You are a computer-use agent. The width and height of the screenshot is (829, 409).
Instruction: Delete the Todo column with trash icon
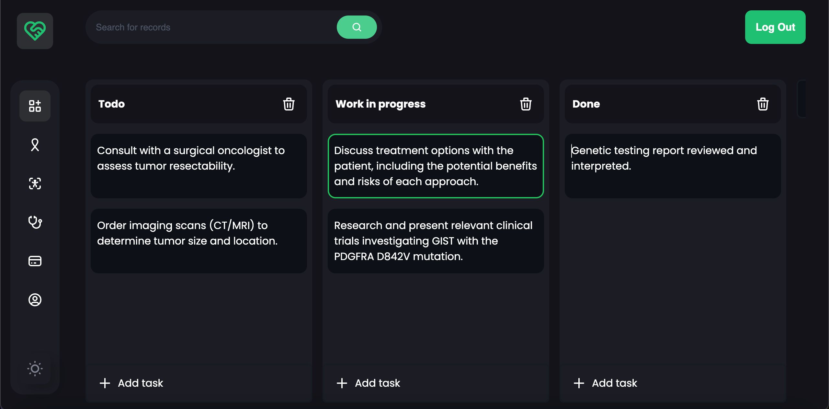point(289,104)
